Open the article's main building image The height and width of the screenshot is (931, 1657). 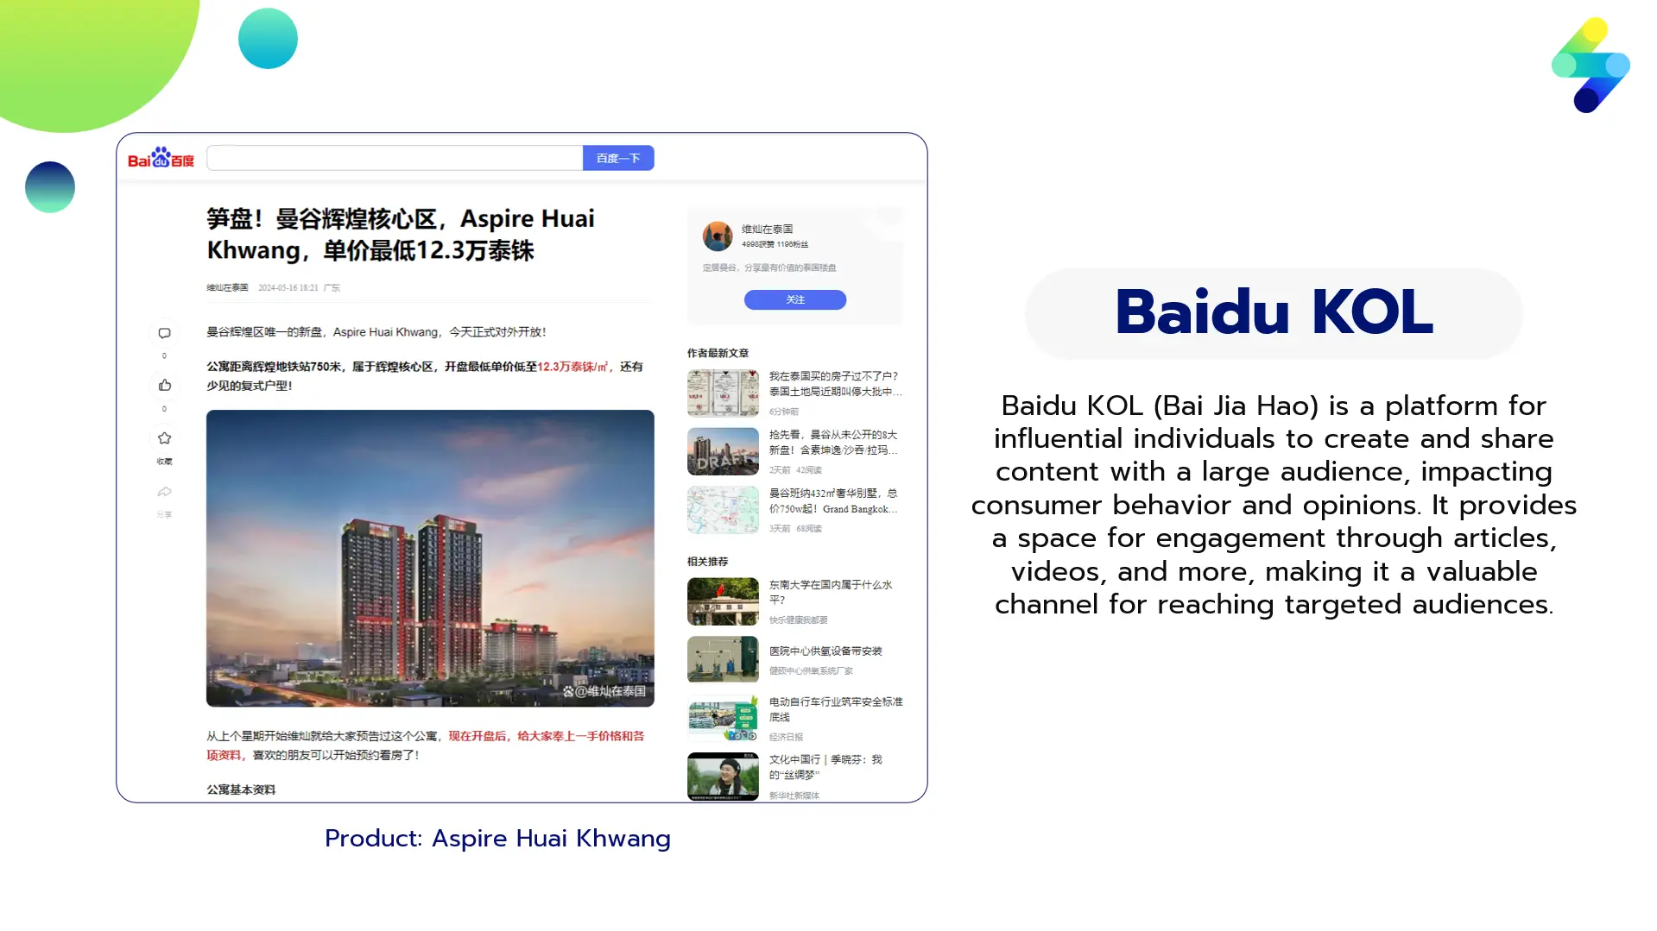click(430, 558)
